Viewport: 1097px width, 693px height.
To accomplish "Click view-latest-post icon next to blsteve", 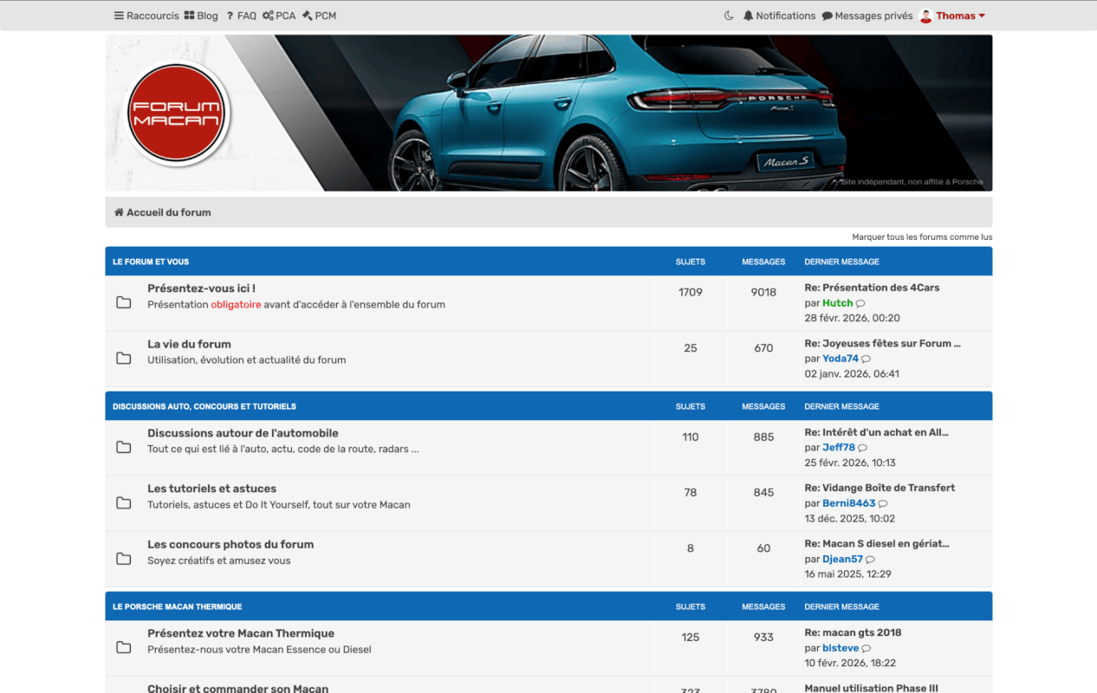I will point(867,648).
